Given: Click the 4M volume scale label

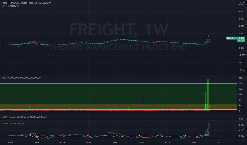Looking at the screenshot, I should 240,105.
